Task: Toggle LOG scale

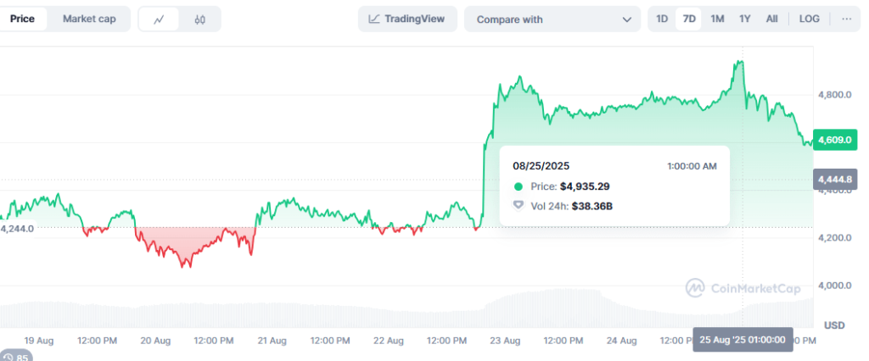Action: (810, 19)
